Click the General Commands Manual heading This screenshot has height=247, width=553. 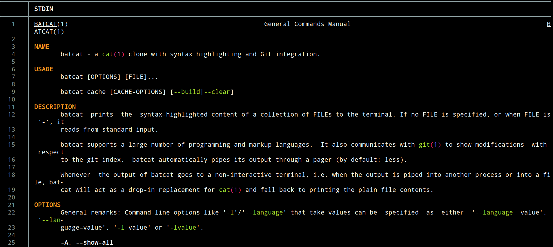pyautogui.click(x=307, y=24)
